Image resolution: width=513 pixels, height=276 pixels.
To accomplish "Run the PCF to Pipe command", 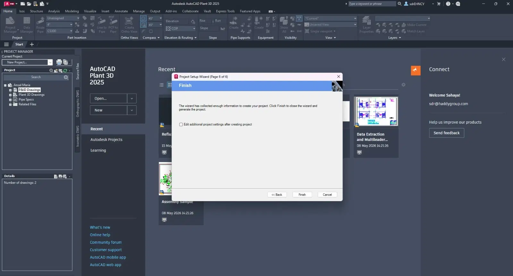I will click(113, 25).
